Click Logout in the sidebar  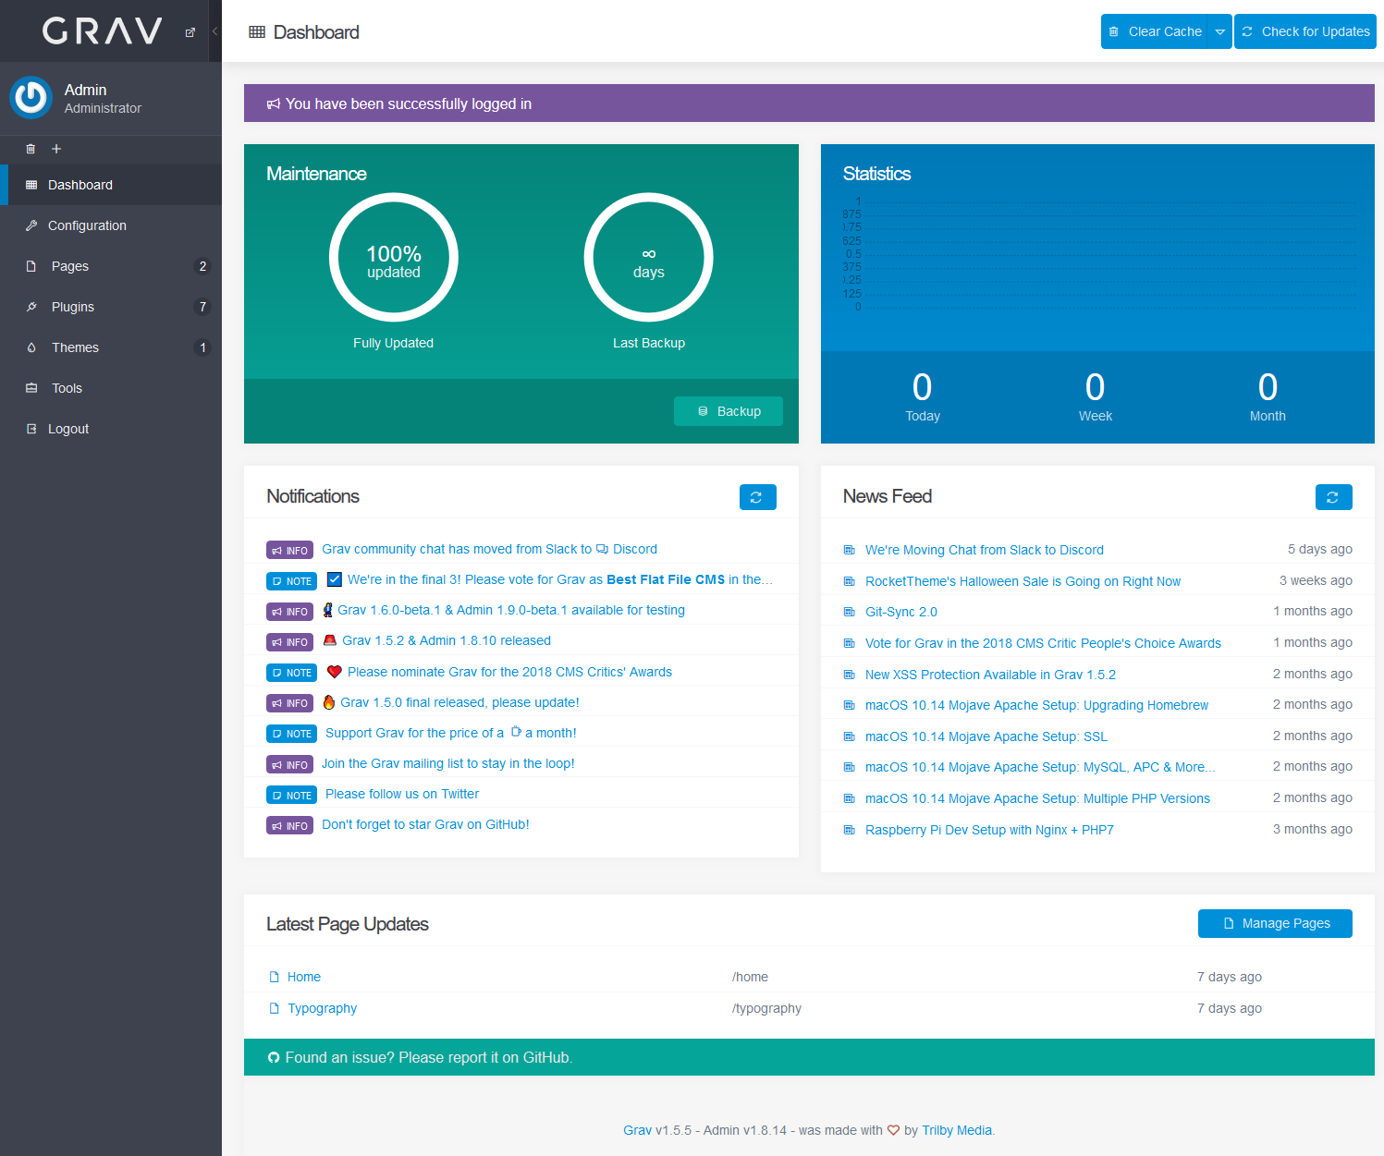tap(111, 429)
